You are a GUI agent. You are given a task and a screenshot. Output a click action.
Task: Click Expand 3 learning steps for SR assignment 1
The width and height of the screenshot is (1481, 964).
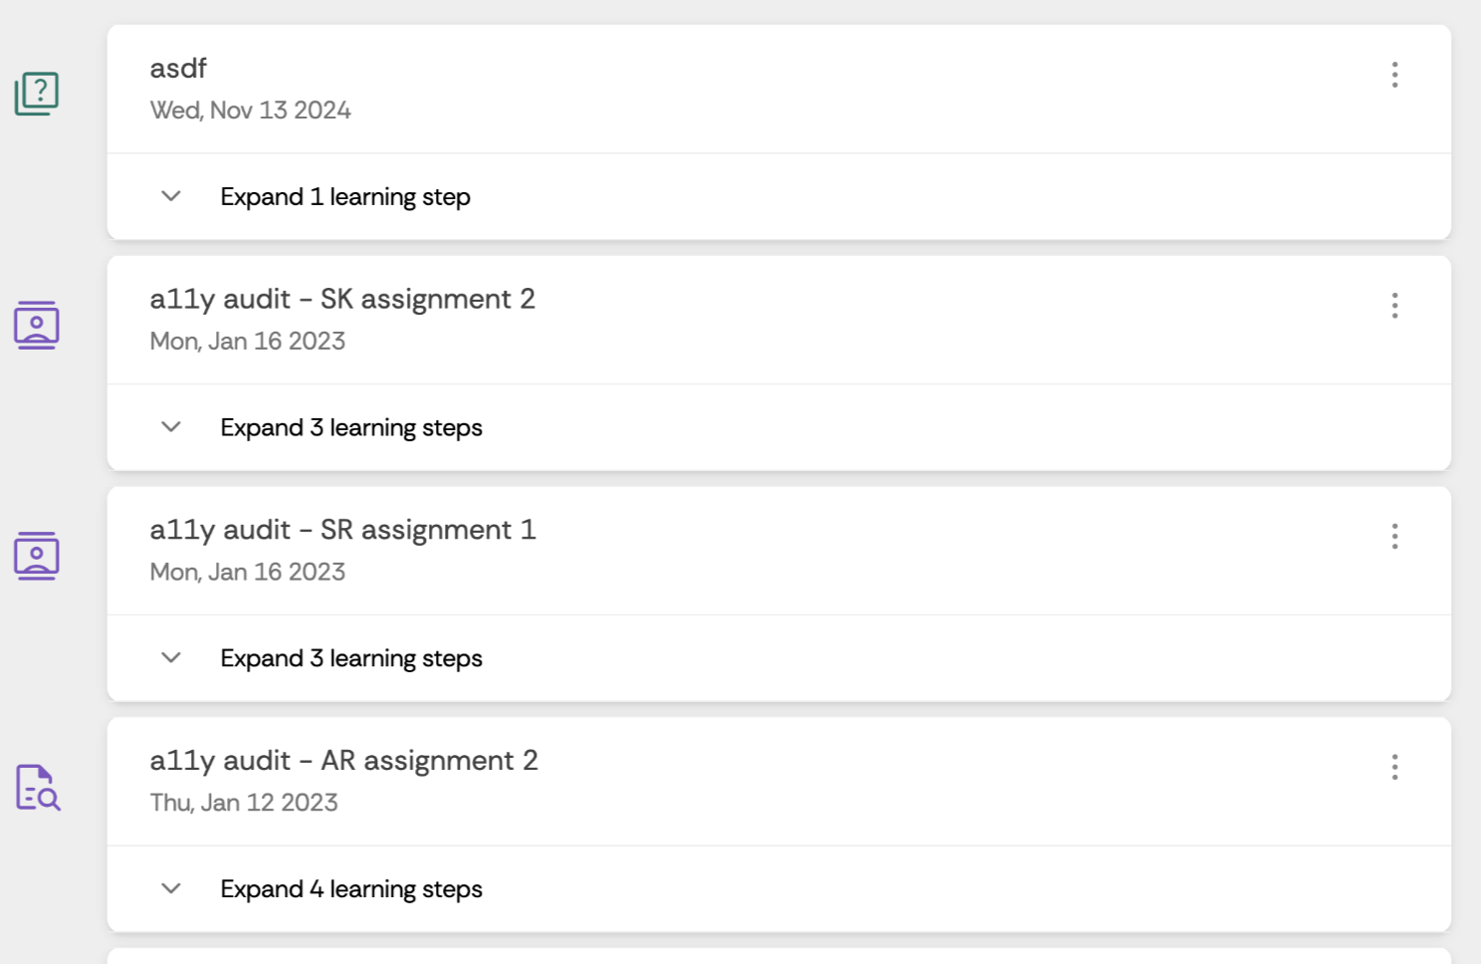(x=351, y=659)
